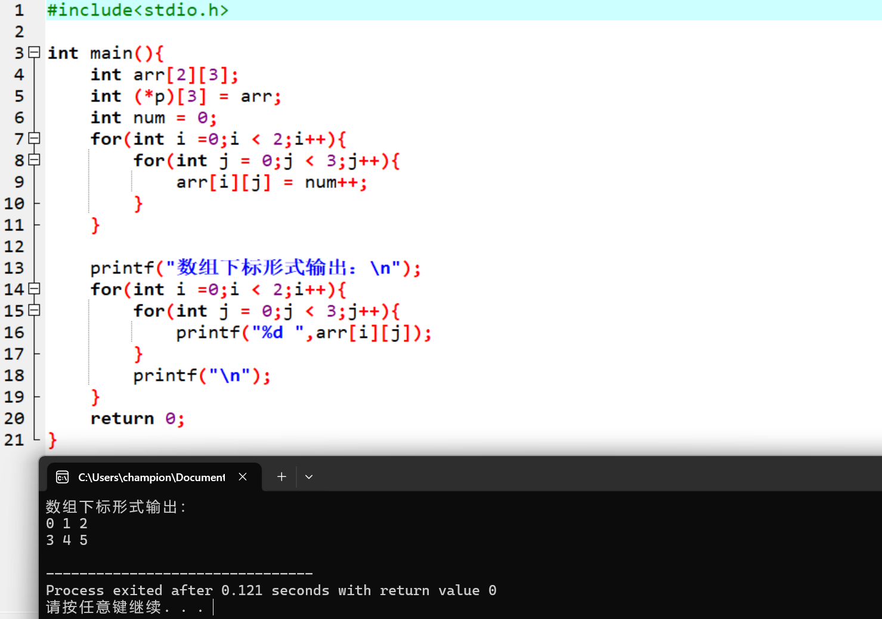Collapse the for loop fold at line 14
The width and height of the screenshot is (882, 619).
point(35,289)
